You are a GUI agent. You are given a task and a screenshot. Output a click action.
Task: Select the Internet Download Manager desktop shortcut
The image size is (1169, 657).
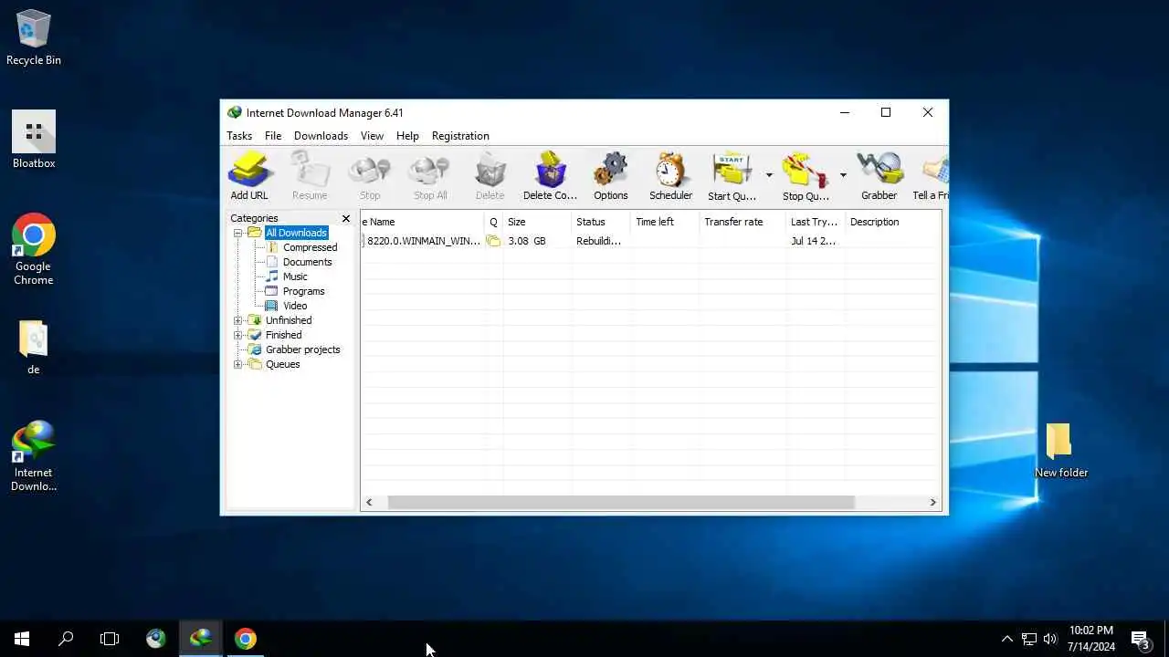34,456
